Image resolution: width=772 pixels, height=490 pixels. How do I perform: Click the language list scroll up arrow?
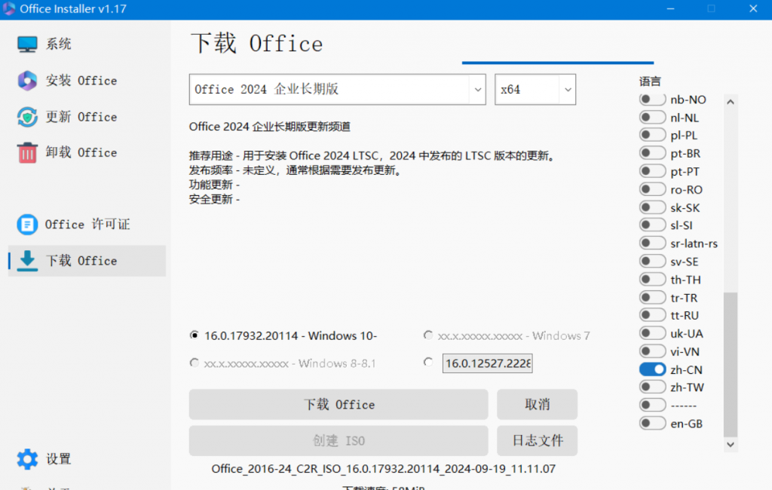point(731,102)
